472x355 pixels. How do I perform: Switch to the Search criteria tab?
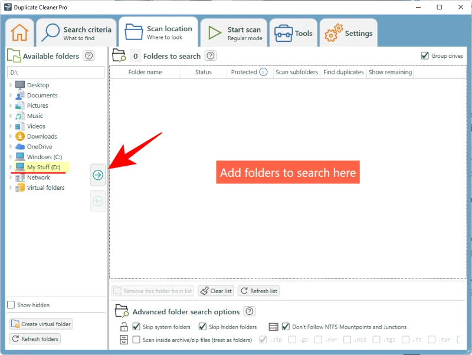click(x=76, y=33)
